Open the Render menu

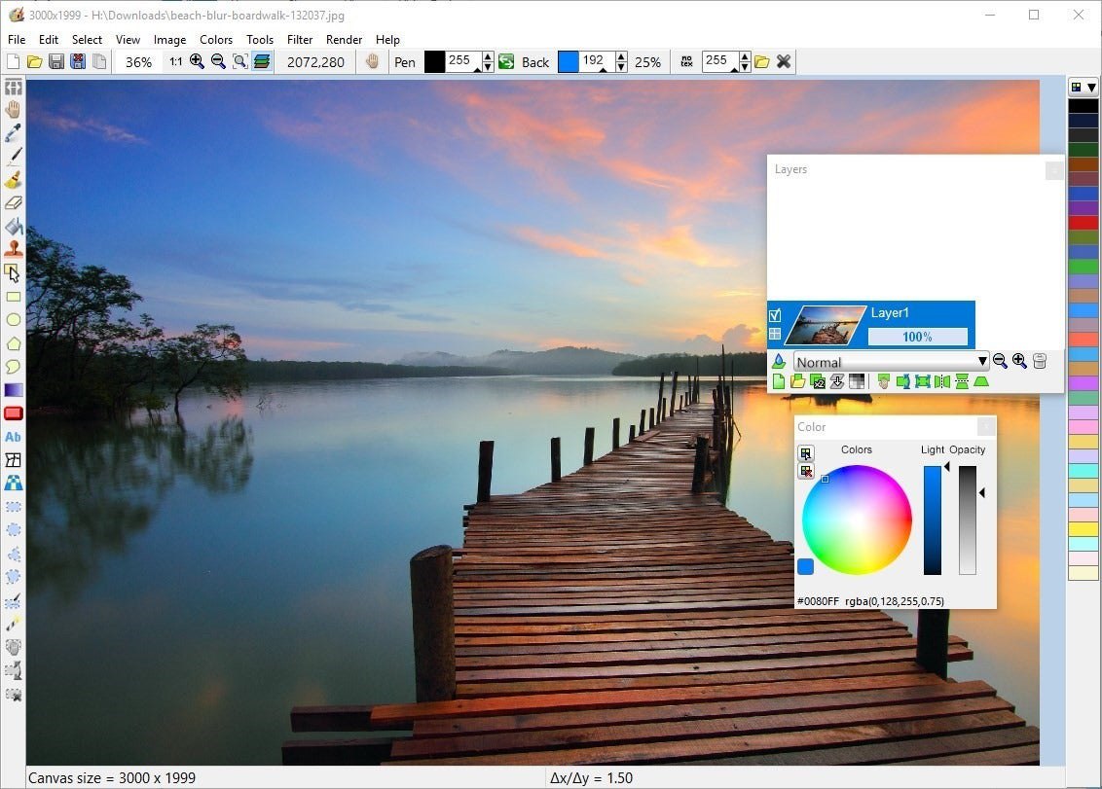point(345,39)
